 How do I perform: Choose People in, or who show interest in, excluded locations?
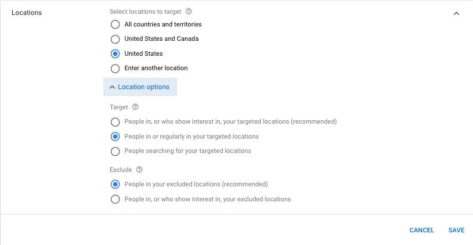(115, 199)
